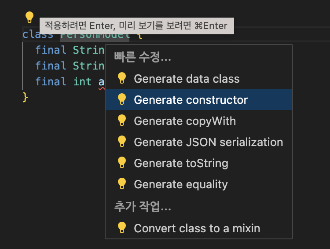Click lightbulb icon beside Generate equality
330x249 pixels.
pos(122,183)
